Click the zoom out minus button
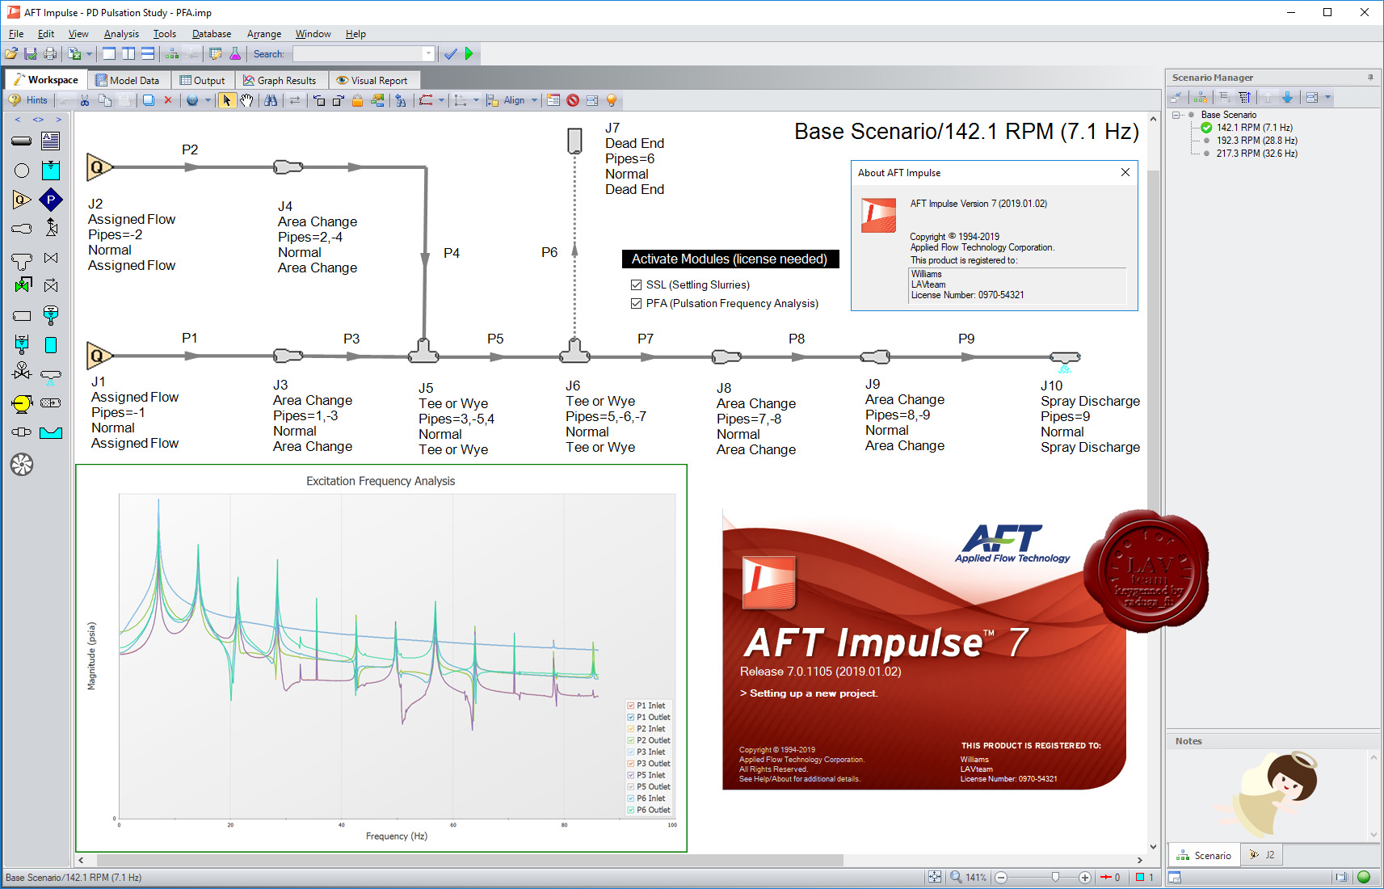Image resolution: width=1384 pixels, height=889 pixels. point(1001,878)
